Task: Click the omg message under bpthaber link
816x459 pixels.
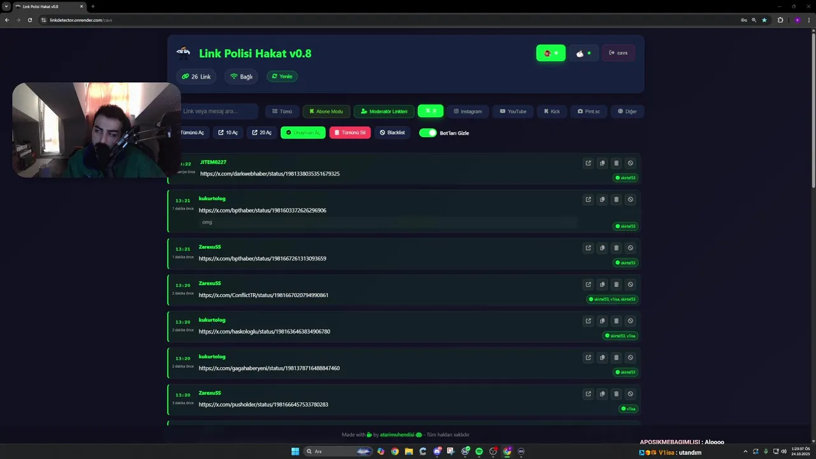Action: pyautogui.click(x=207, y=222)
